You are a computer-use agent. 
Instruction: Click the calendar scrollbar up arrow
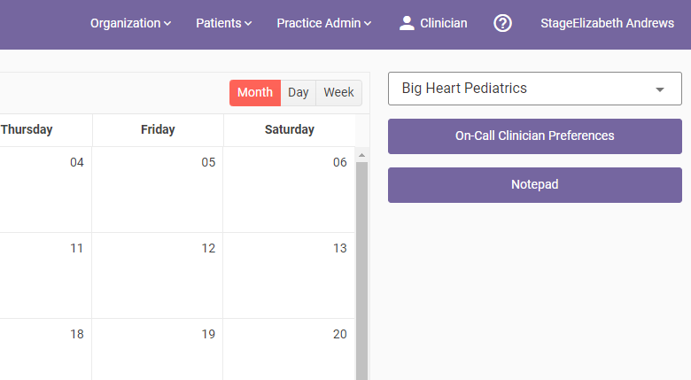click(361, 155)
